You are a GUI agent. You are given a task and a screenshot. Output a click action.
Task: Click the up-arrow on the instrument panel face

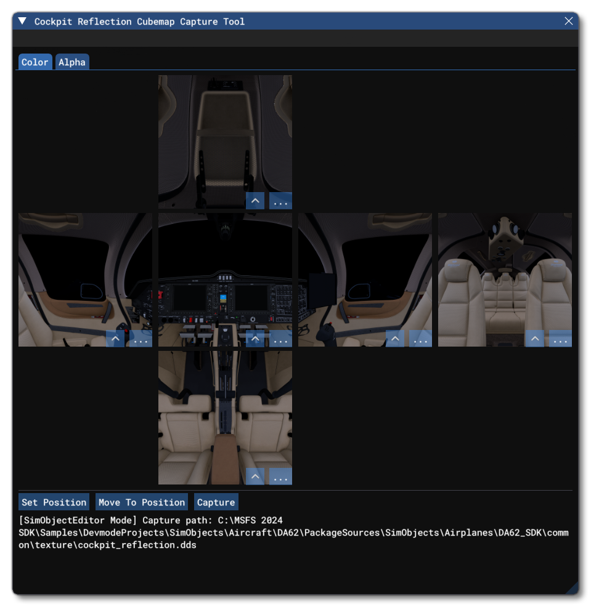[x=255, y=339]
